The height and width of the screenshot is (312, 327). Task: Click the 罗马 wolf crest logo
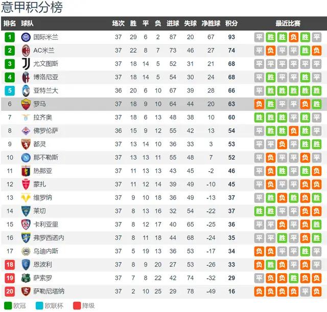(x=26, y=104)
